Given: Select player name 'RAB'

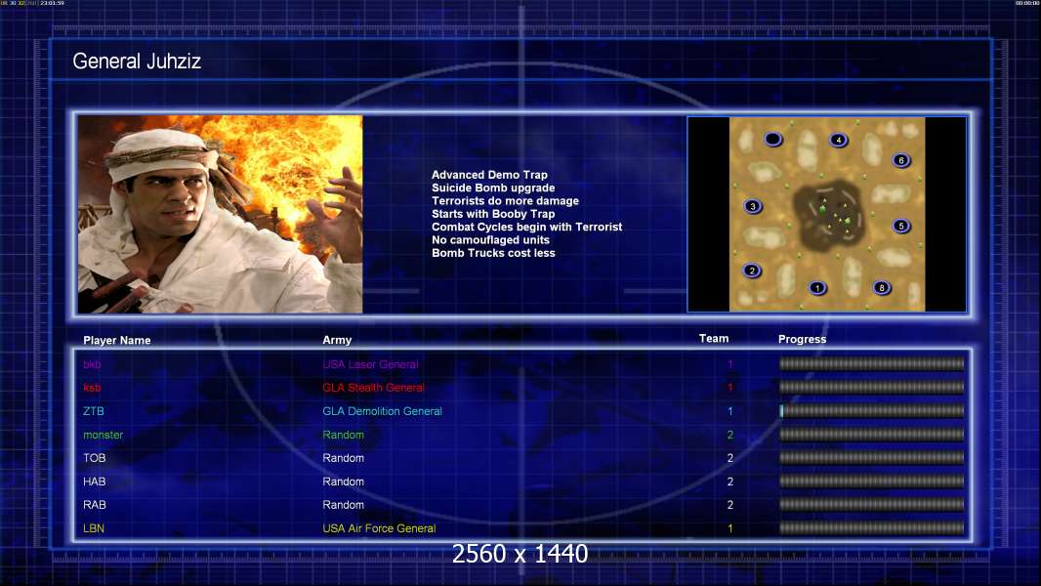Looking at the screenshot, I should pyautogui.click(x=95, y=505).
